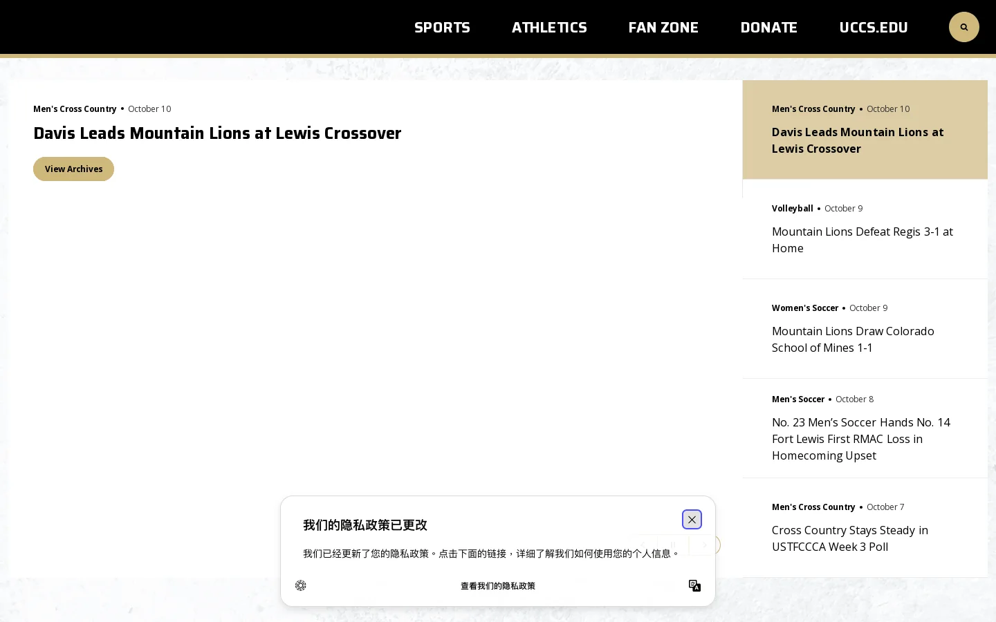
Task: Click Men's Cross Country label above main headline
Action: [x=75, y=109]
